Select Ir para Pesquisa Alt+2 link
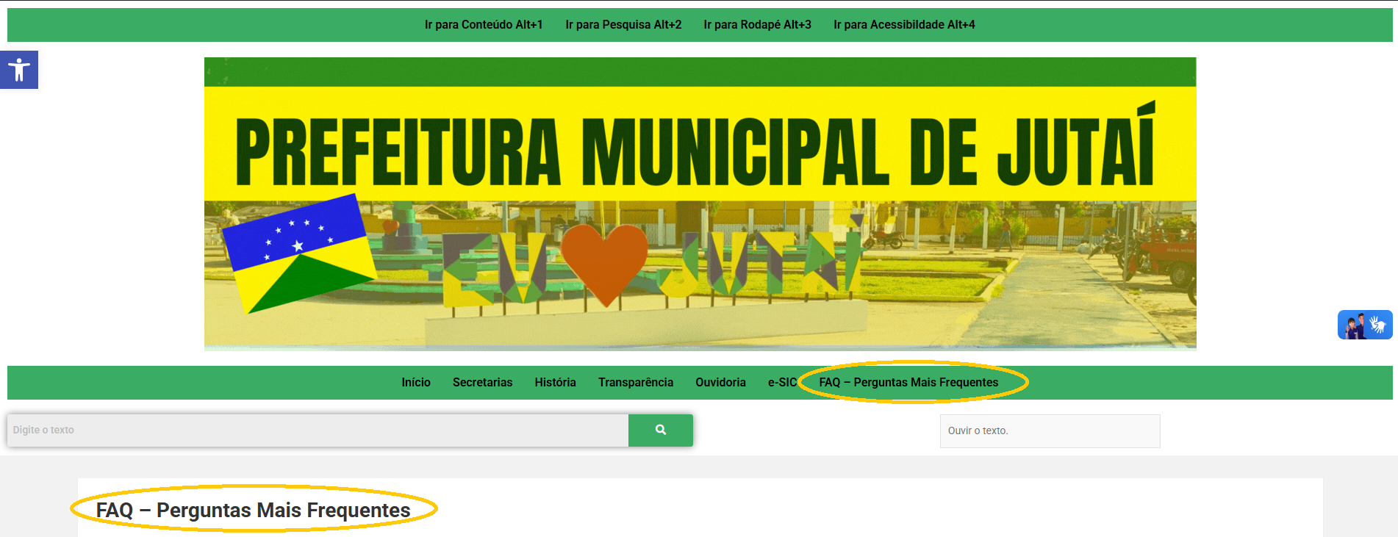Screen dimensions: 1398x537 pos(623,25)
